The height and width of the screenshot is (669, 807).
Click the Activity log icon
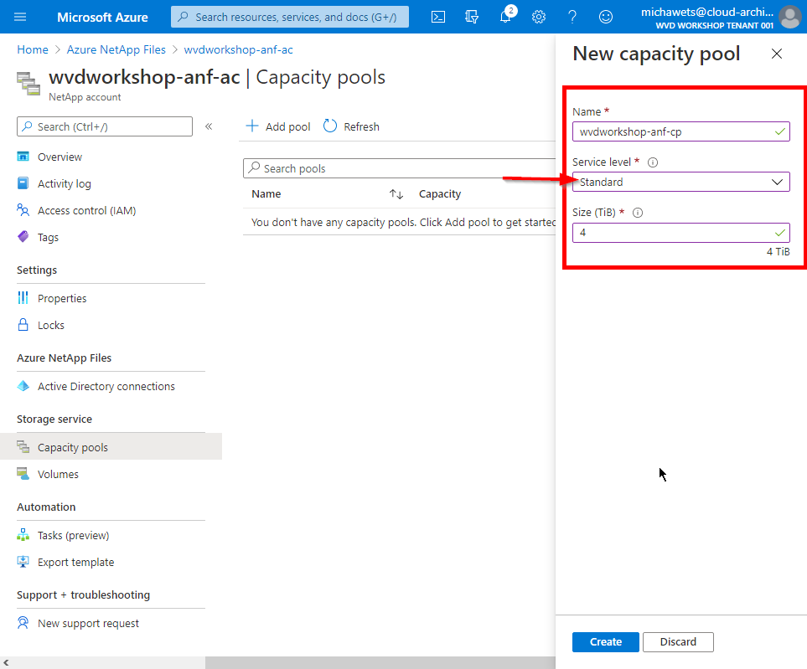pos(23,183)
